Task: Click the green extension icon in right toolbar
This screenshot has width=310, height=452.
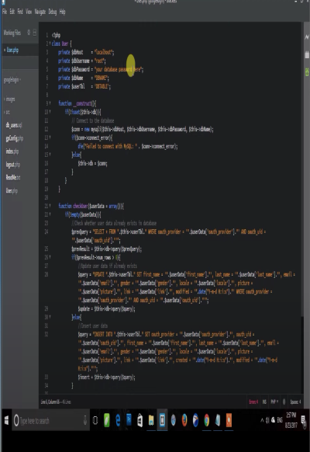Action: [x=307, y=72]
